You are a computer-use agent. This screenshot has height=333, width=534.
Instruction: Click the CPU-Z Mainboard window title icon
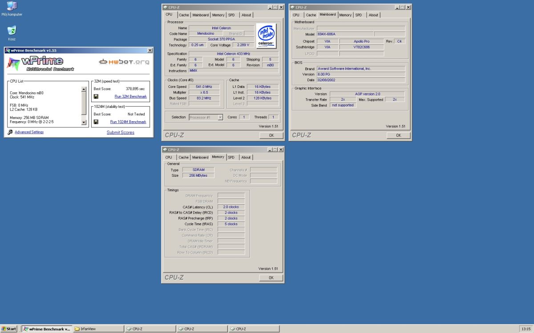[x=292, y=7]
